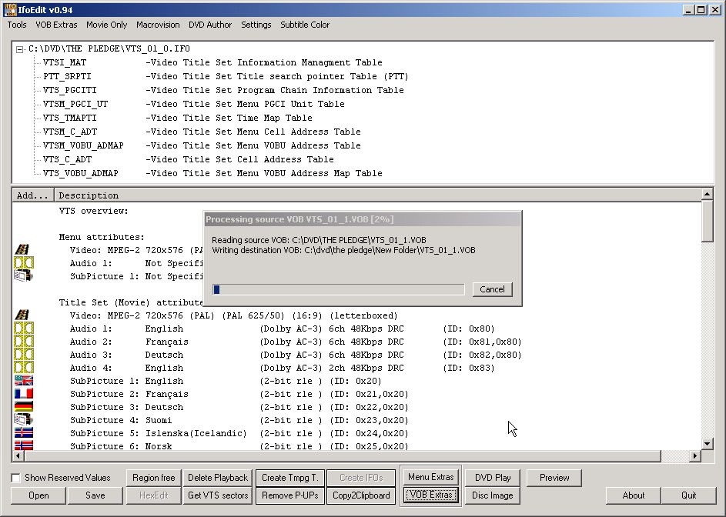Click the DVD Play button
The image size is (726, 517).
493,478
